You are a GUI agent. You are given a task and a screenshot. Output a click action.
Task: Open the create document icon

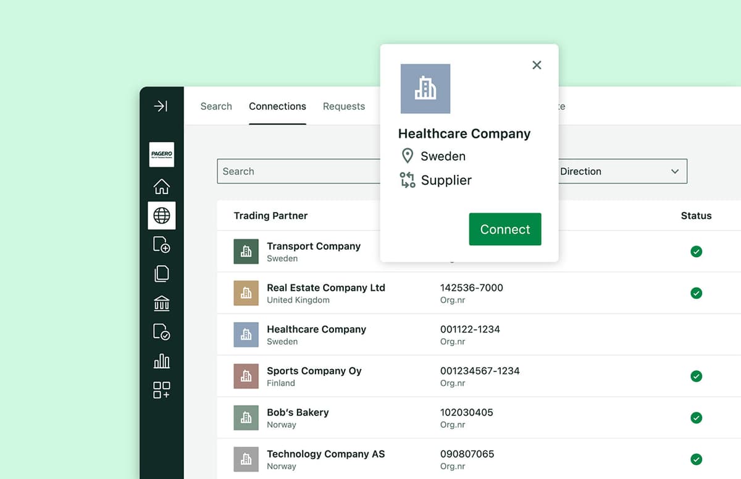click(161, 244)
